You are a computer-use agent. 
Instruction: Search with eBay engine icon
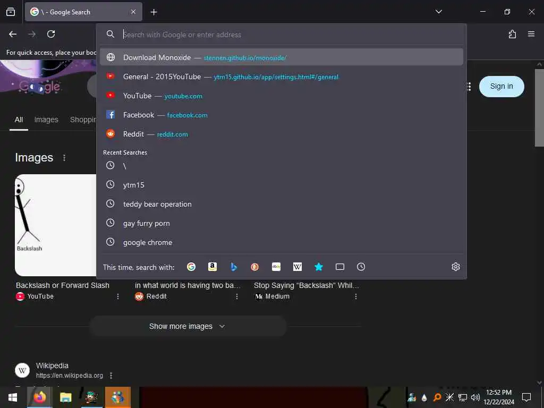[276, 267]
